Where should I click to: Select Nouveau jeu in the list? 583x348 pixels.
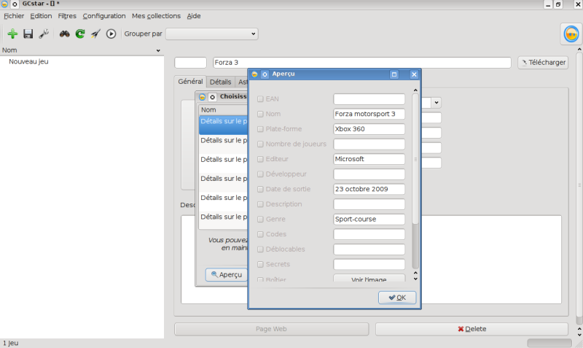[28, 62]
